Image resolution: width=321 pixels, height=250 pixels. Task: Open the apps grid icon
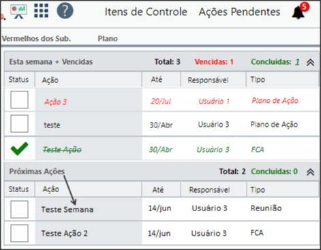point(41,11)
